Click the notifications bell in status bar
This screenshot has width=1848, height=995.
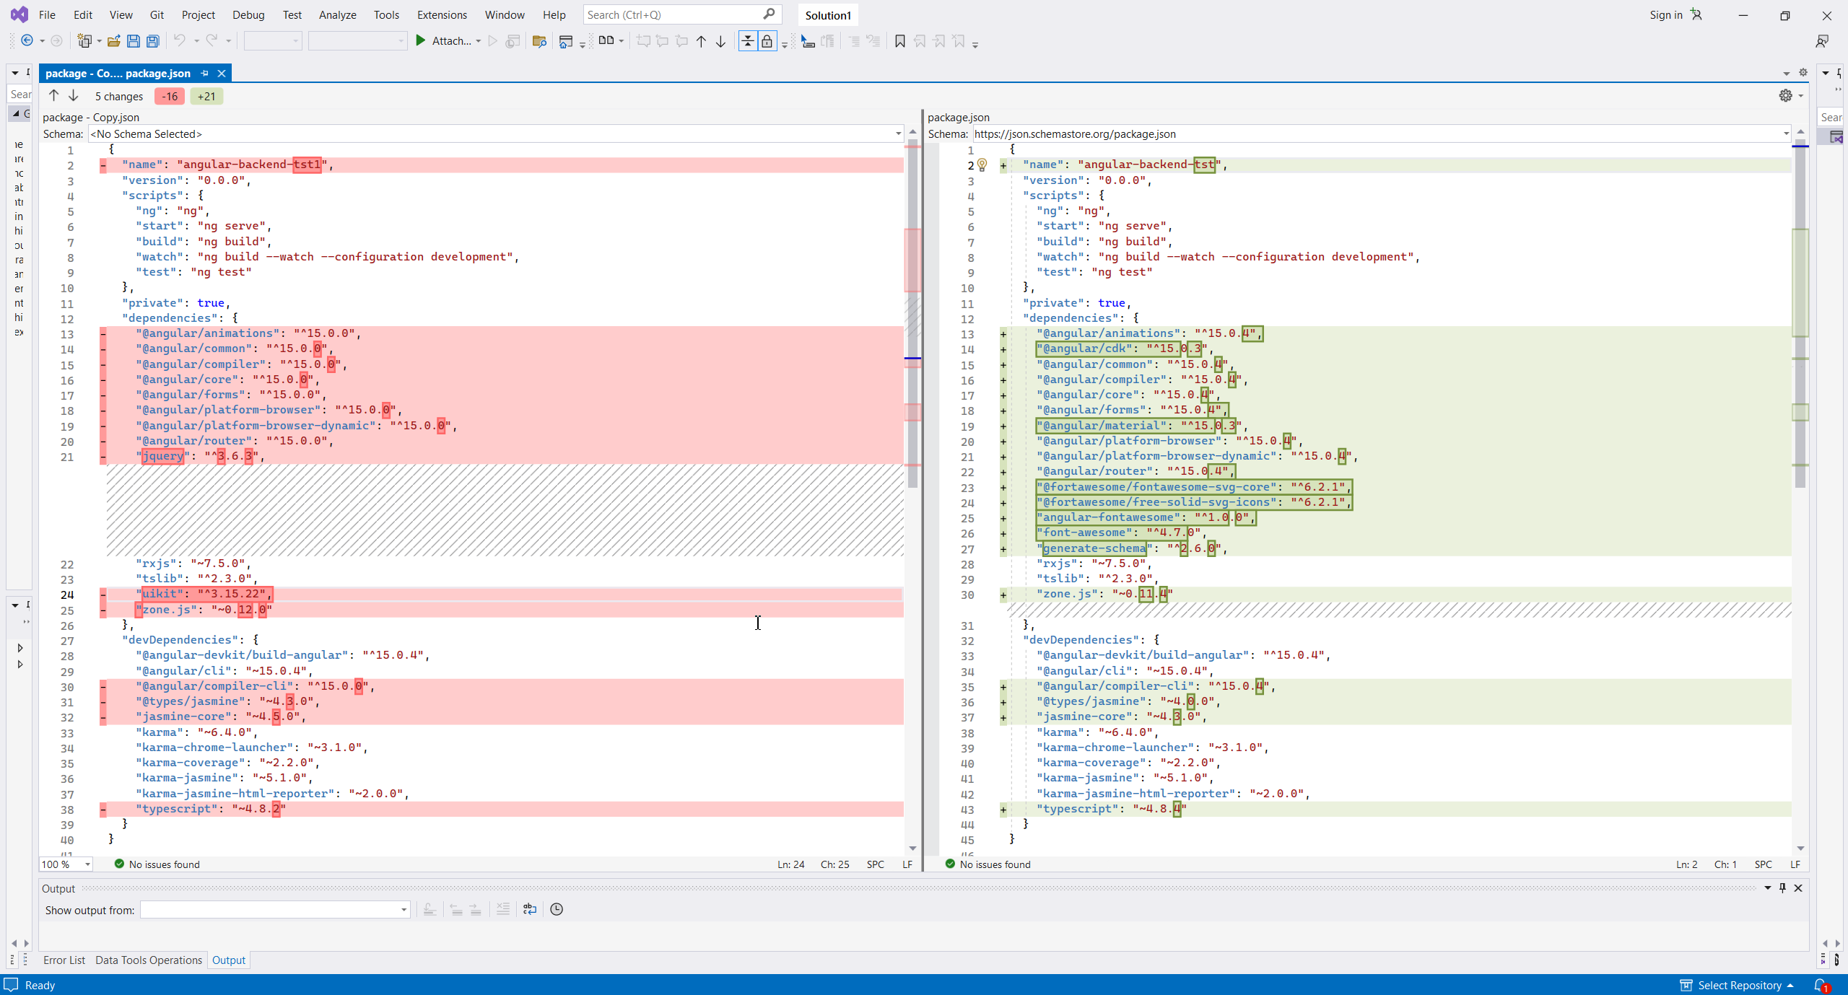pyautogui.click(x=1820, y=985)
